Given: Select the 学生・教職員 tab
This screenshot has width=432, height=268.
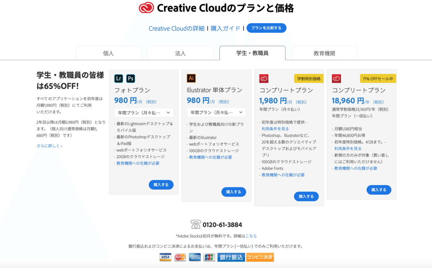Looking at the screenshot, I should pos(252,53).
